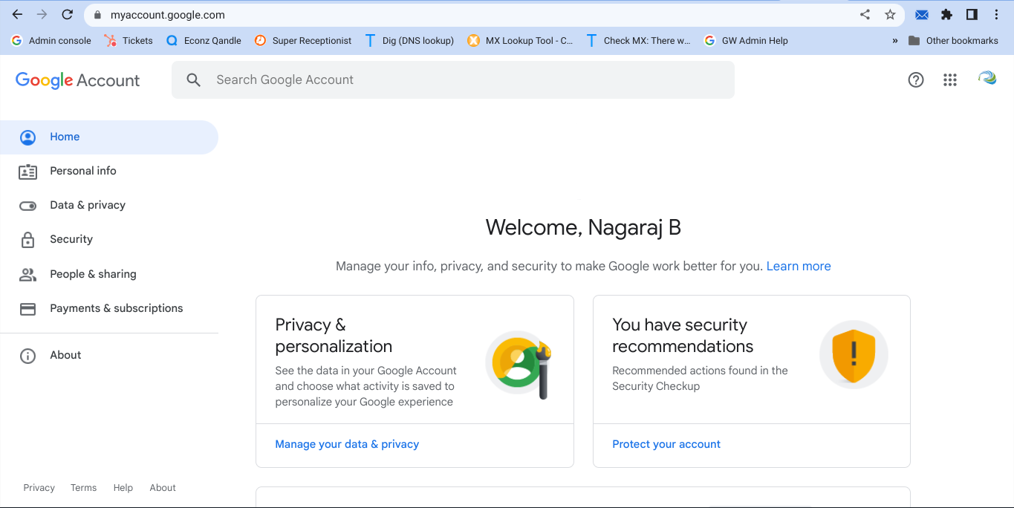Open Personal info in the sidebar
The width and height of the screenshot is (1014, 508).
109,172
